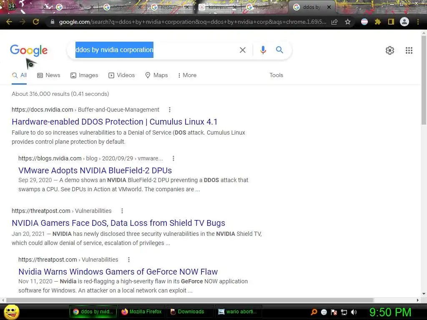Image resolution: width=427 pixels, height=320 pixels.
Task: Reload the page with the refresh icon
Action: pos(36,22)
